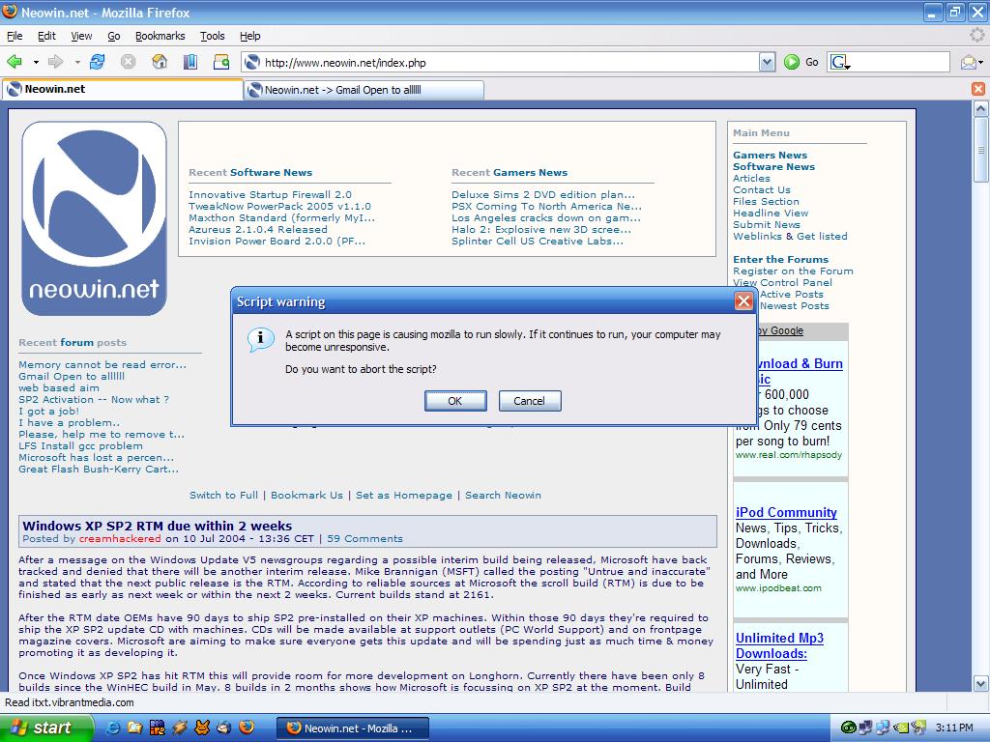The height and width of the screenshot is (742, 990).
Task: Click the neowin.net logo image
Action: click(94, 218)
